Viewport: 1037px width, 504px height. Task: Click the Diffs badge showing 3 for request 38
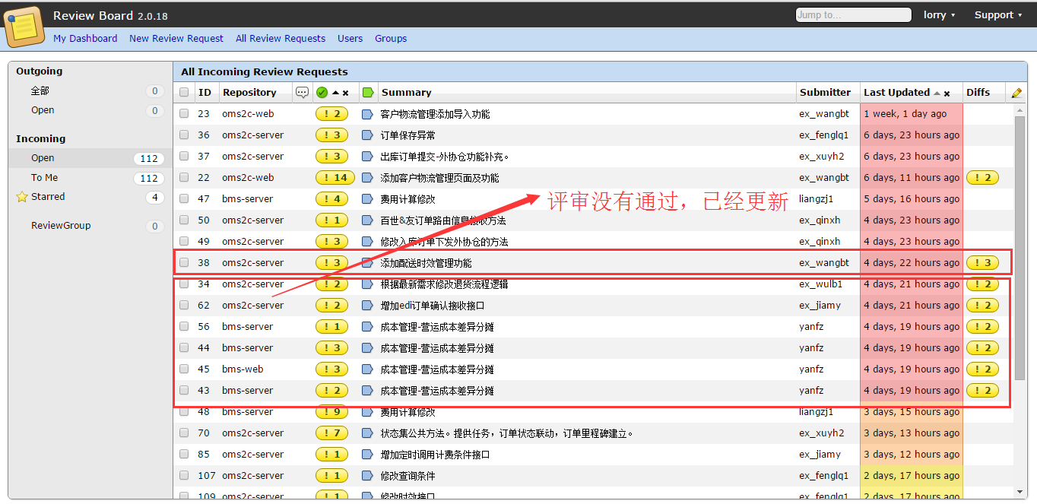tap(982, 263)
